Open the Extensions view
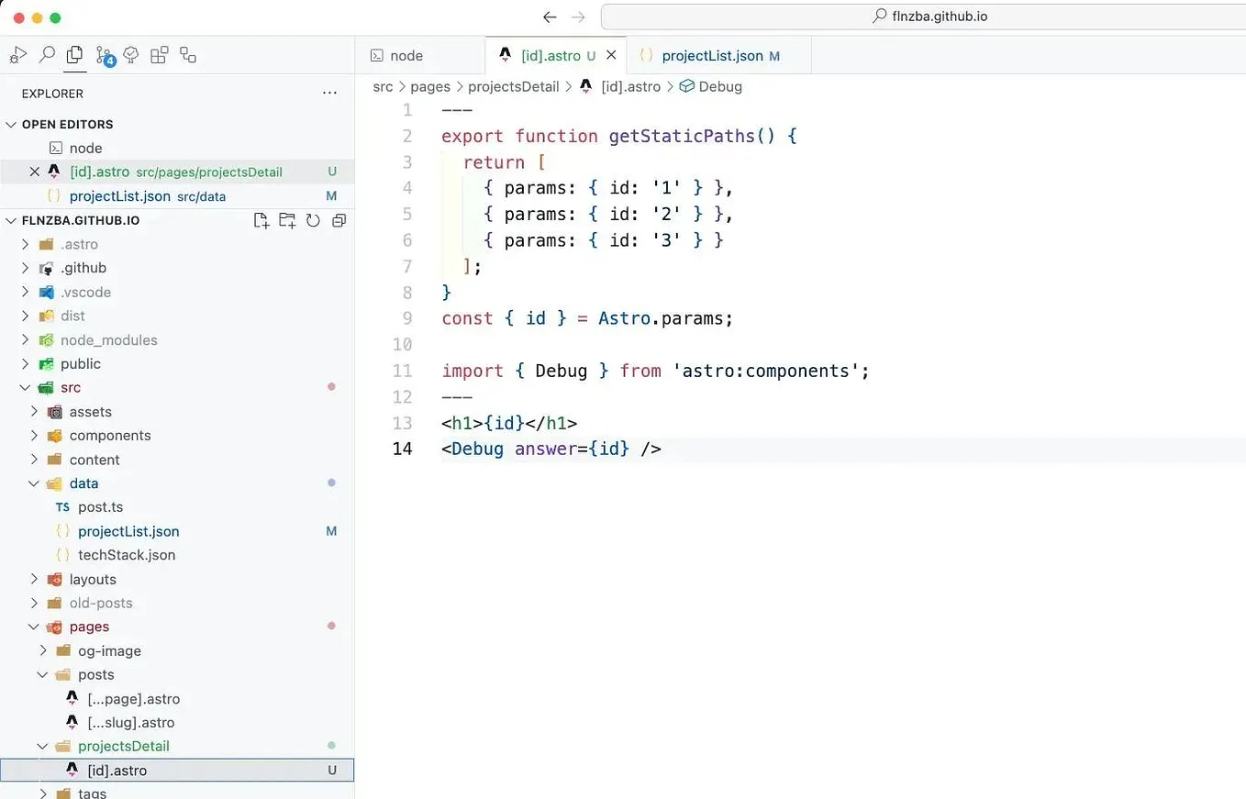Viewport: 1246px width, 799px height. 160,55
